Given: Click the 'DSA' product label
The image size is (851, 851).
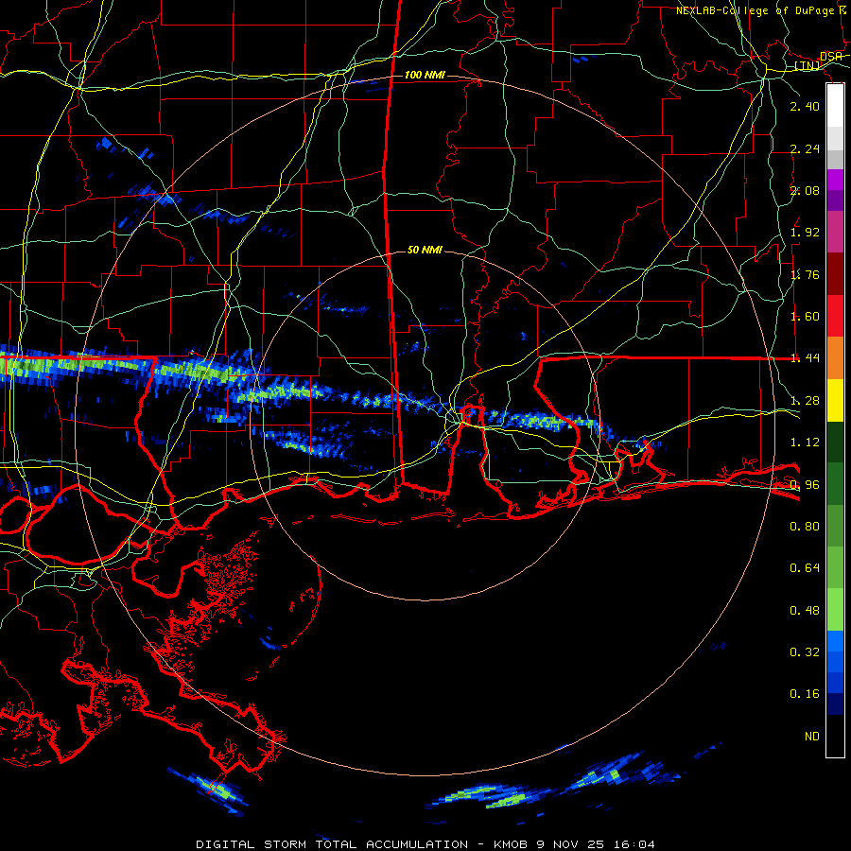Looking at the screenshot, I should [x=831, y=57].
